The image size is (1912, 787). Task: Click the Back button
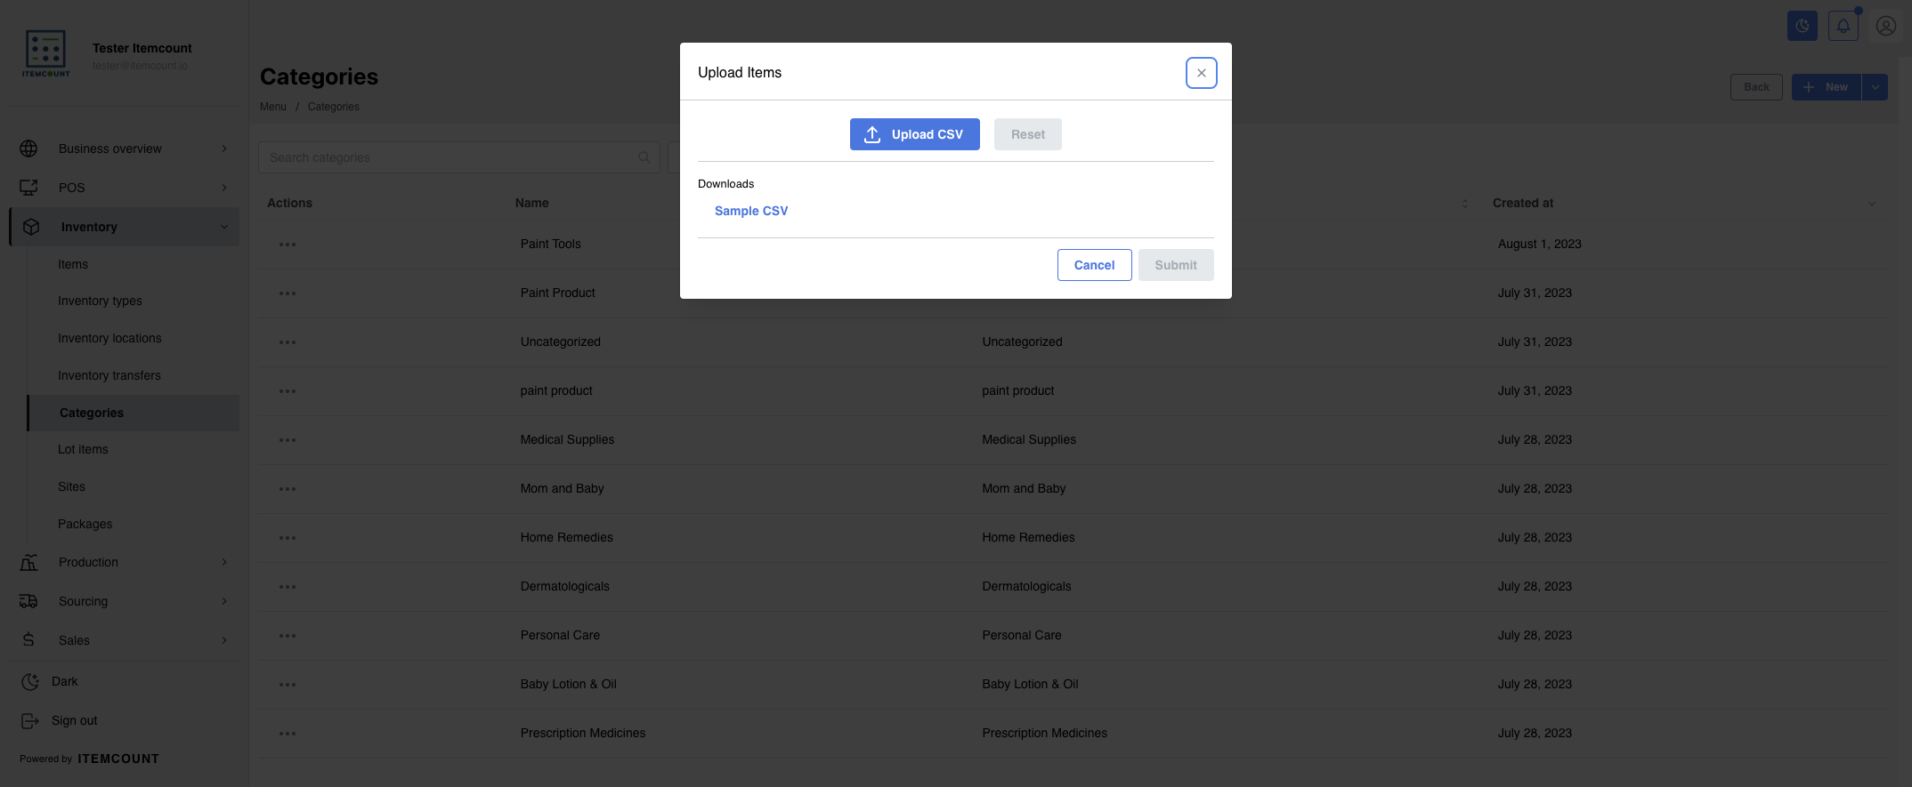coord(1756,87)
